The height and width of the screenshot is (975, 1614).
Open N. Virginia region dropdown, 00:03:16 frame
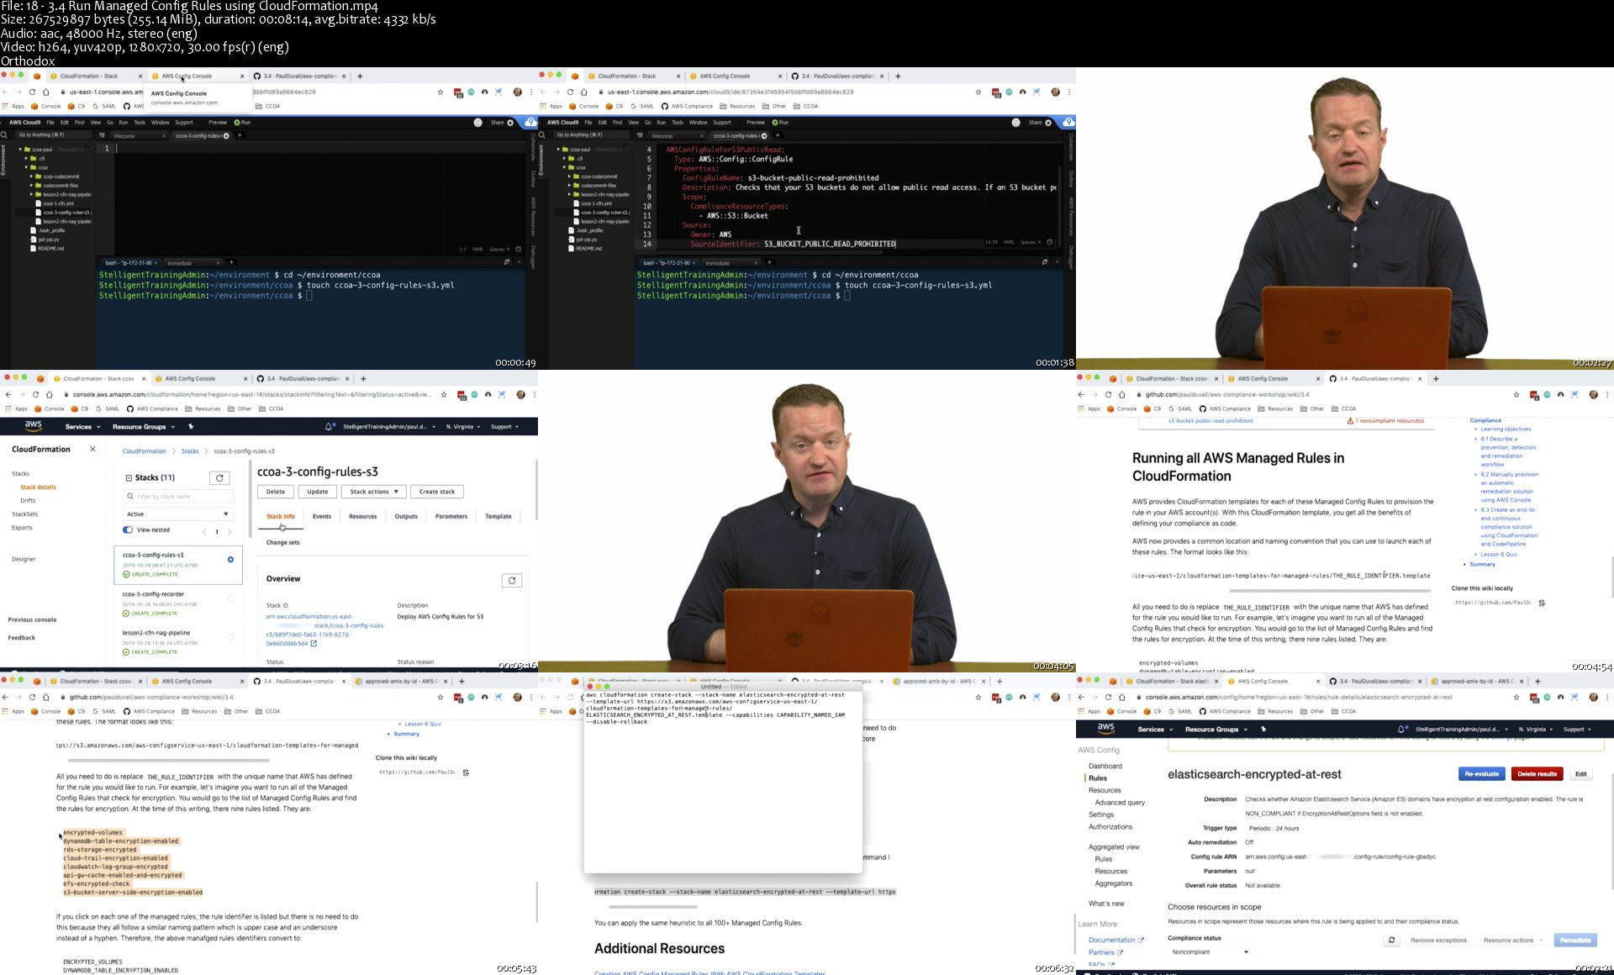coord(463,427)
